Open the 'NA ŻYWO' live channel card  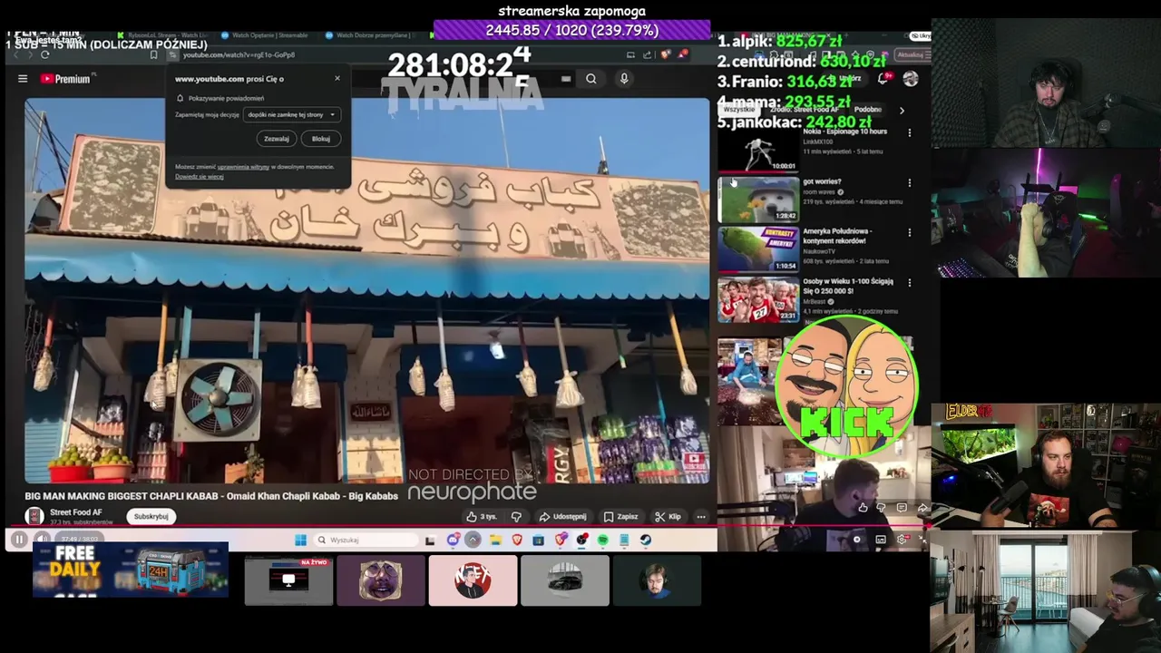pyautogui.click(x=289, y=581)
